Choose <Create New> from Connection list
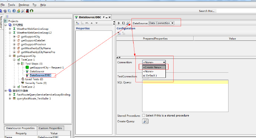This screenshot has width=256, height=138. pyautogui.click(x=154, y=67)
